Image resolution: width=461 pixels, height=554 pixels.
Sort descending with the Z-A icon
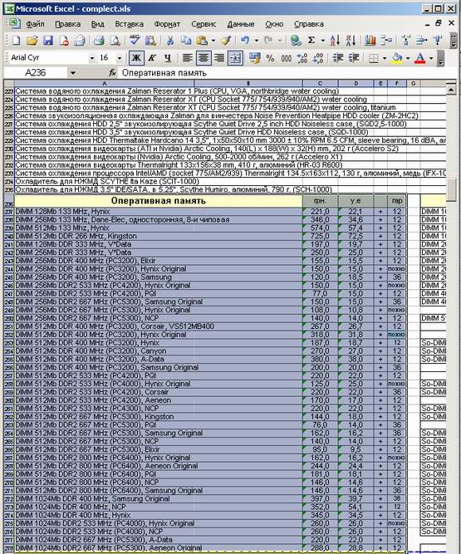pyautogui.click(x=351, y=41)
